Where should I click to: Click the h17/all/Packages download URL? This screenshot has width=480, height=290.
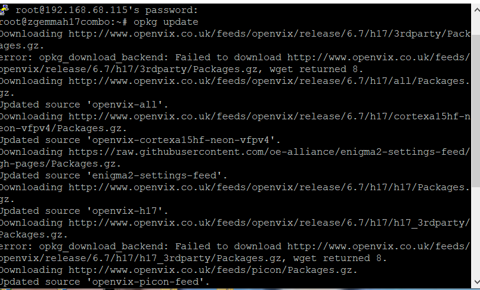[270, 81]
